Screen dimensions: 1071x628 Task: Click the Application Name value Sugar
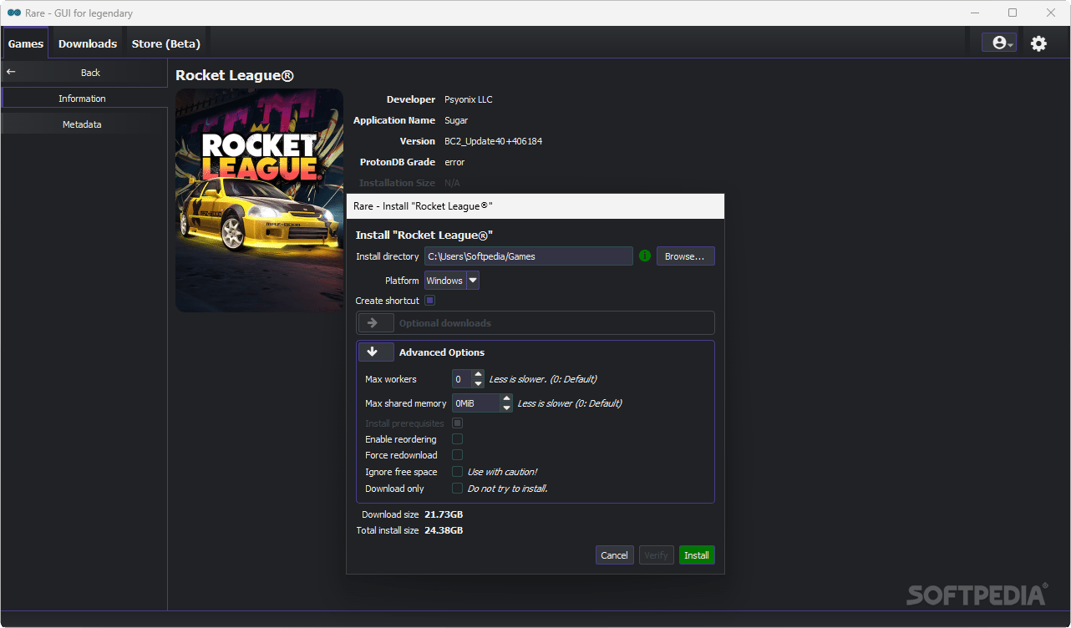[x=456, y=120]
